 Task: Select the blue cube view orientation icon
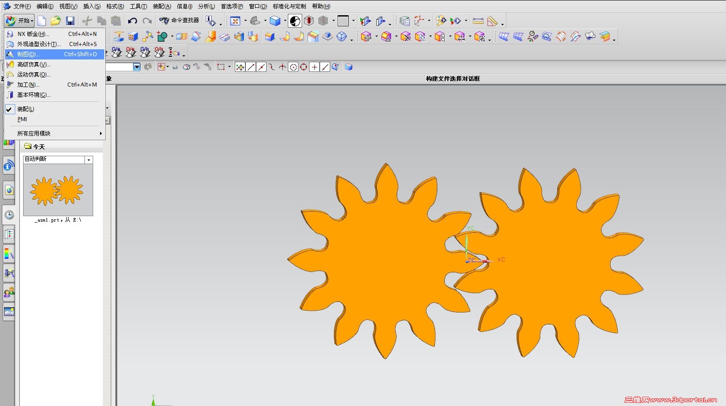[275, 21]
